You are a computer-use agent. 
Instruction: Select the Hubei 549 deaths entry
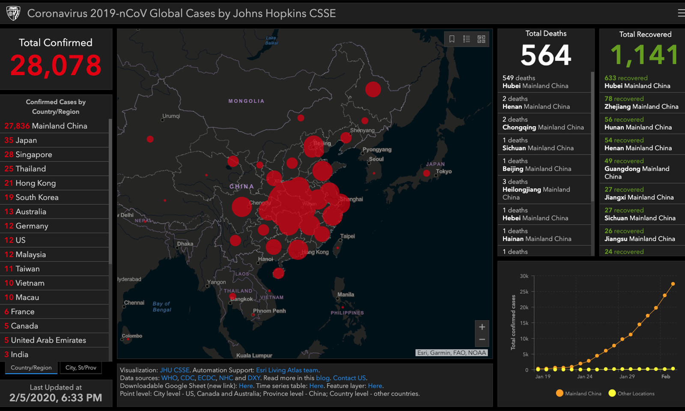pos(544,82)
